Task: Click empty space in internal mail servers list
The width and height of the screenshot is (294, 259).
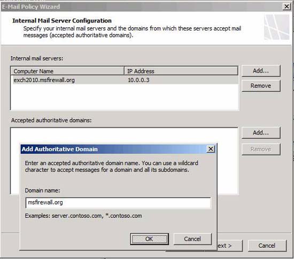Action: pos(125,97)
